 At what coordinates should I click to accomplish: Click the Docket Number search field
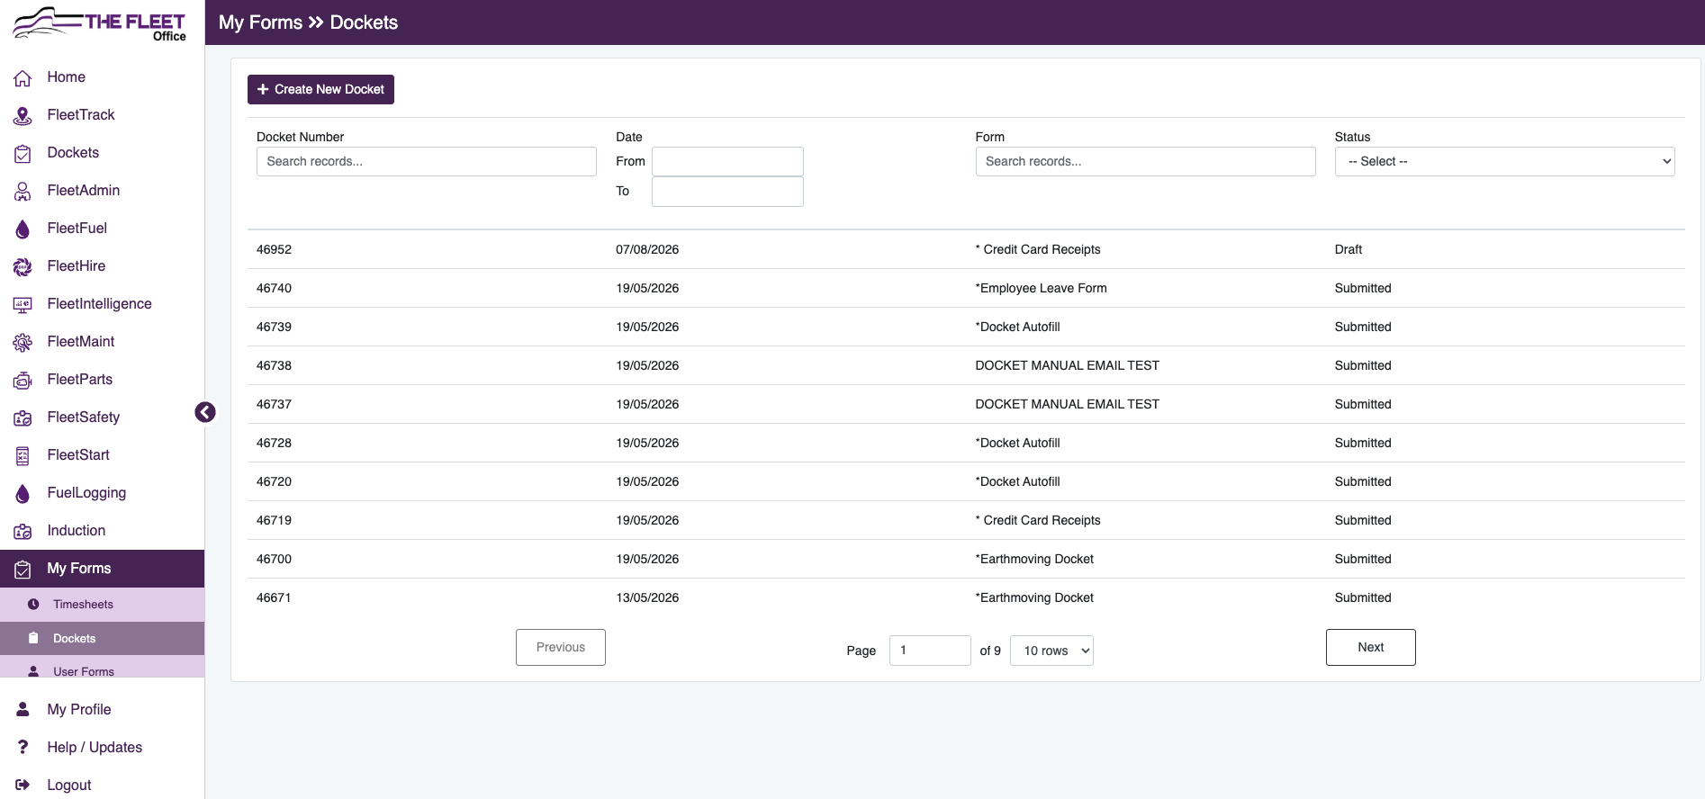tap(426, 161)
